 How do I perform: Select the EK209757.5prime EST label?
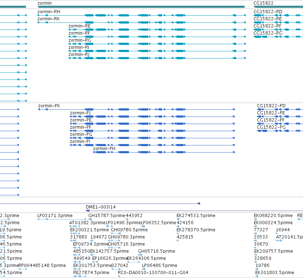(x=273, y=251)
